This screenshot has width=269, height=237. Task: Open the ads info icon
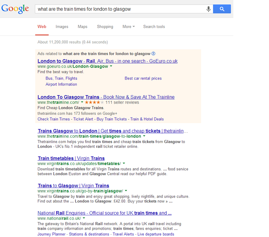click(x=153, y=54)
